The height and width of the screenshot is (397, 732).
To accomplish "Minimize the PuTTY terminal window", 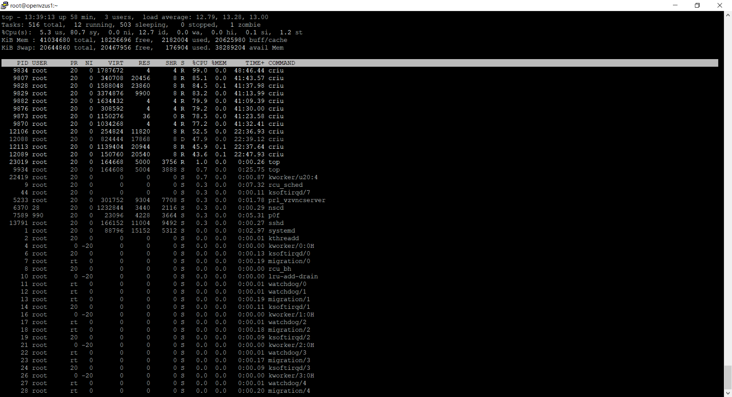I will tap(675, 5).
